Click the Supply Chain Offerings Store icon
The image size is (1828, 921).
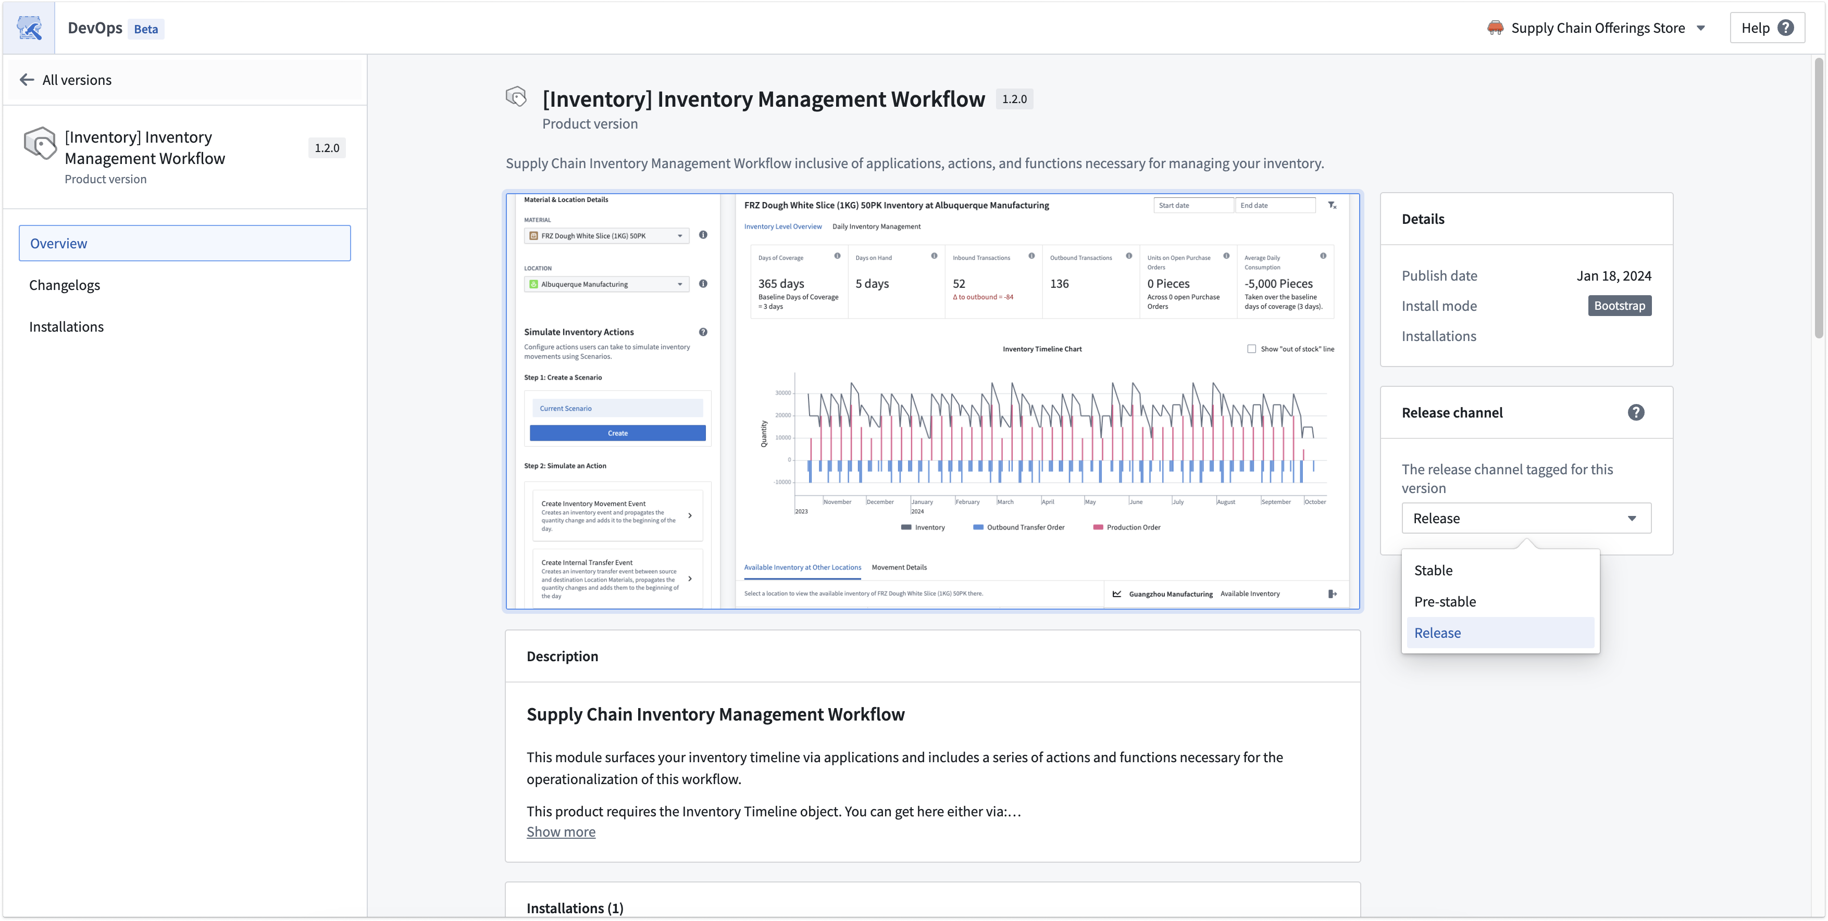(x=1495, y=28)
